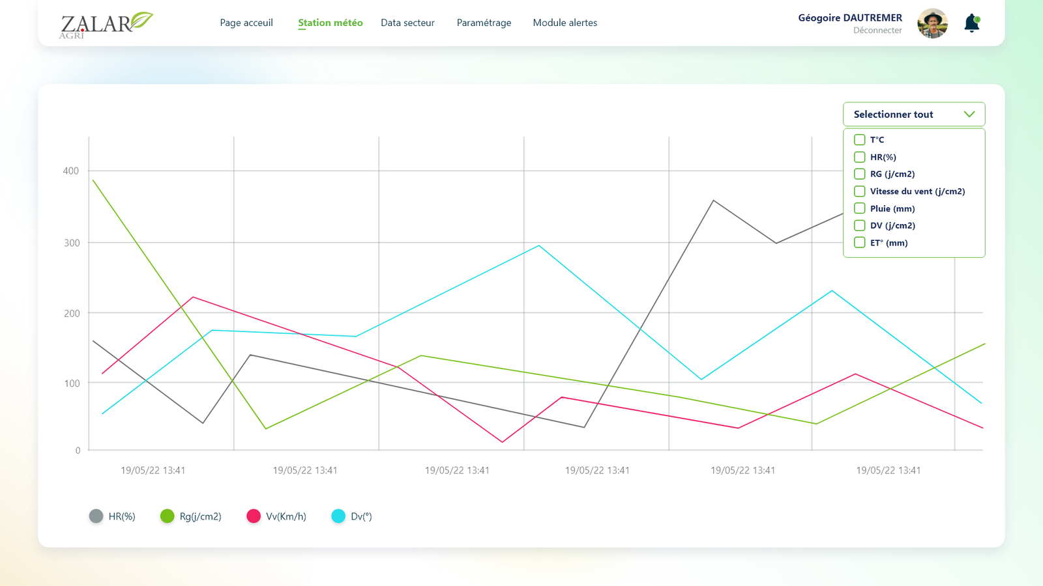Check the T°C checkbox
Image resolution: width=1043 pixels, height=586 pixels.
point(859,140)
